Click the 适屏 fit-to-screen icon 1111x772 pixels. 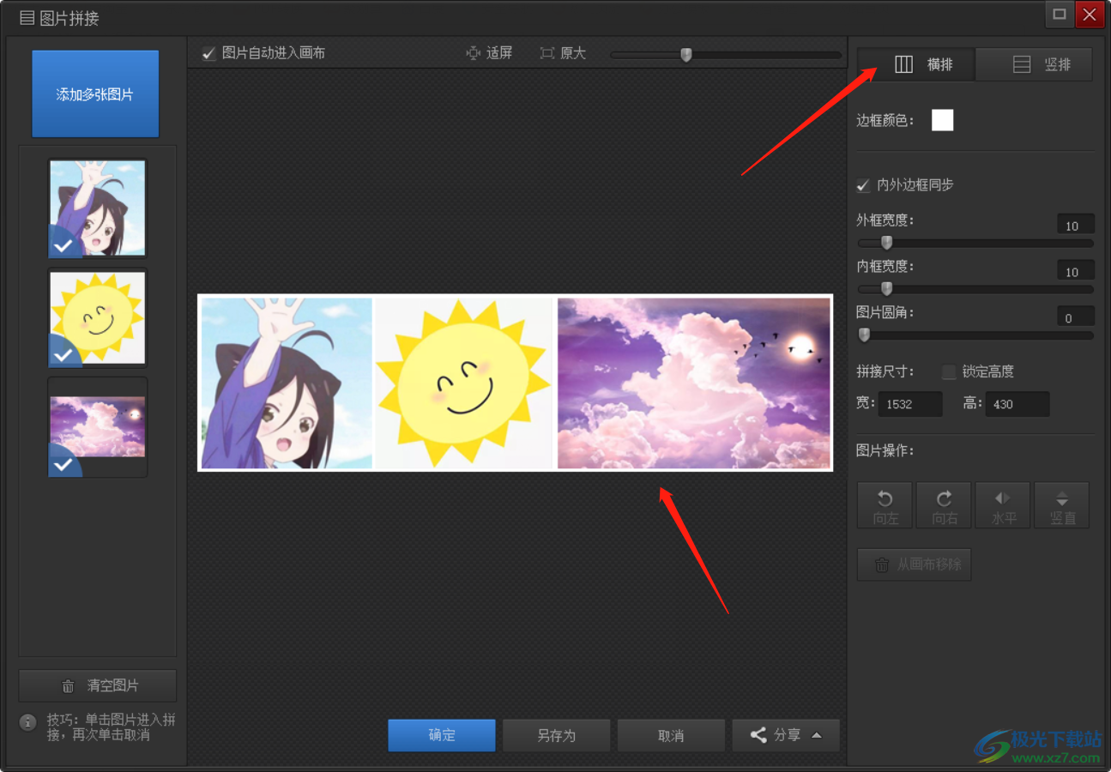coord(474,53)
